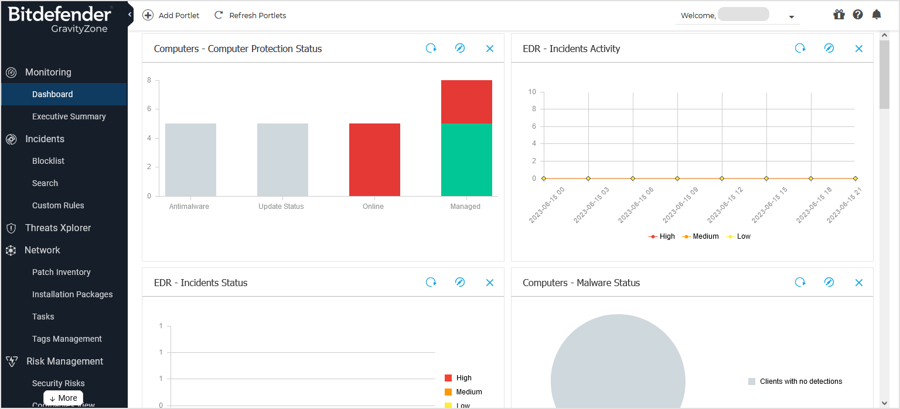Click the notifications bell icon
The image size is (900, 409).
click(x=876, y=15)
